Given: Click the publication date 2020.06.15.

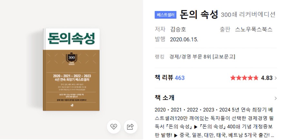Looking at the screenshot, I should [184, 39].
